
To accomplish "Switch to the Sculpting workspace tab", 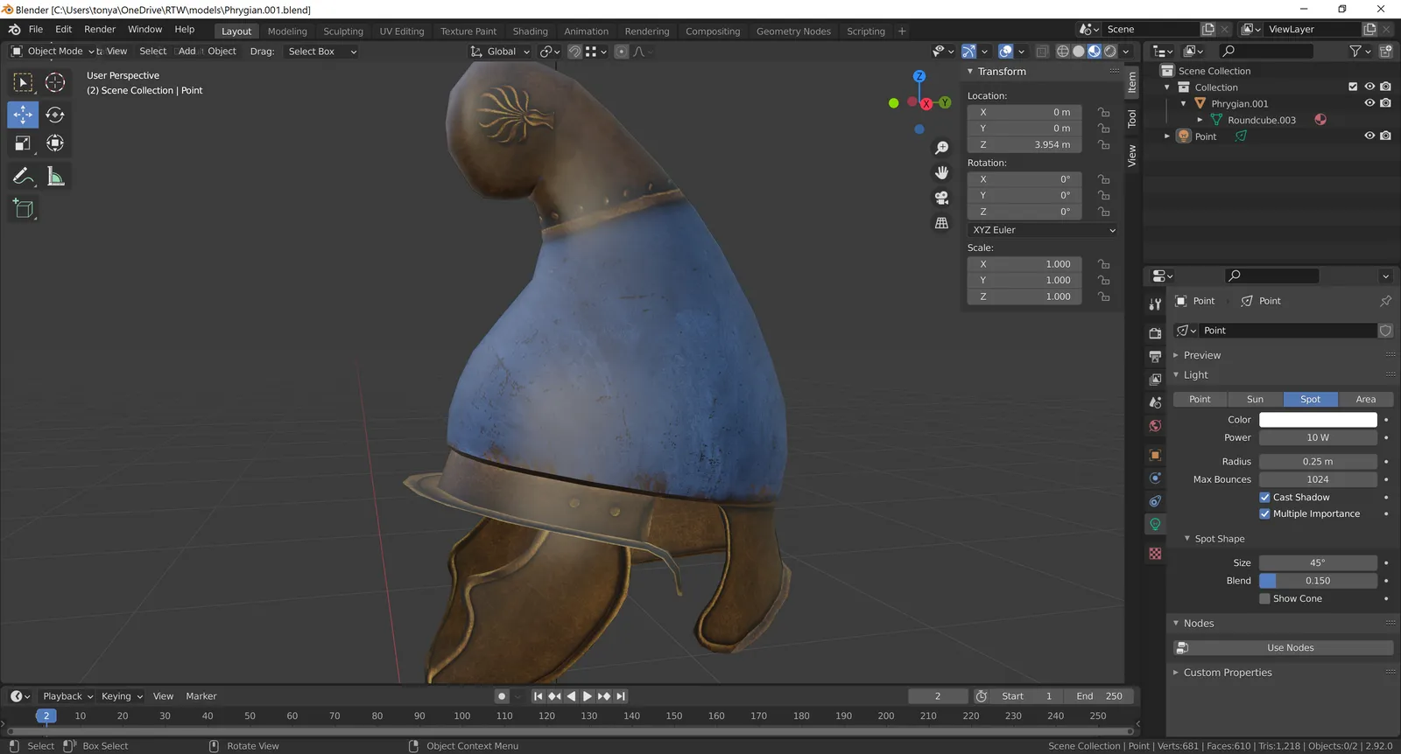I will (343, 31).
